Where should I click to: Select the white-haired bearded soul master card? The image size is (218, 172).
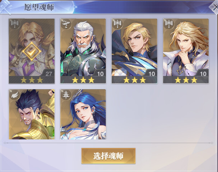point(83,51)
